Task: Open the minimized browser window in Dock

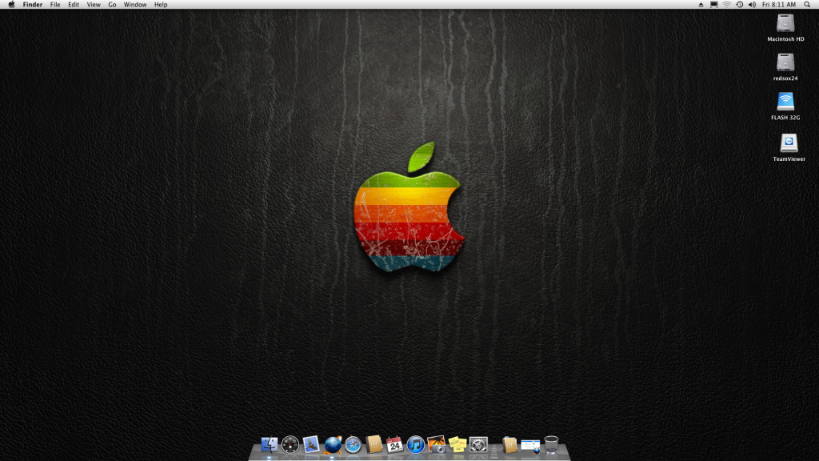Action: (x=530, y=445)
